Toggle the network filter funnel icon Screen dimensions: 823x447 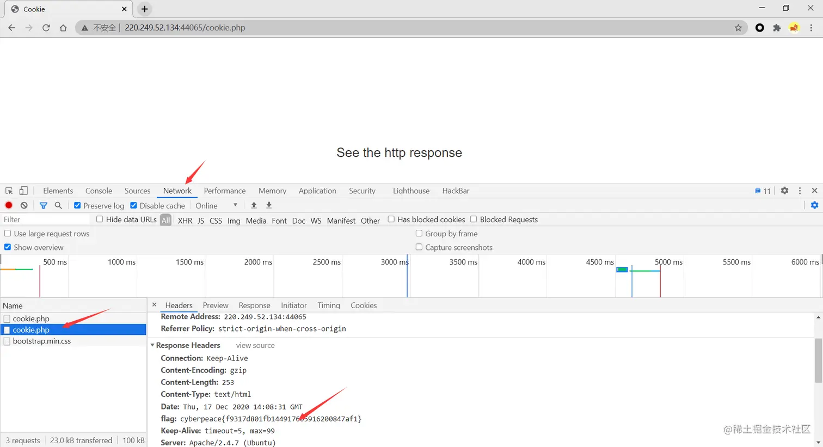[44, 205]
